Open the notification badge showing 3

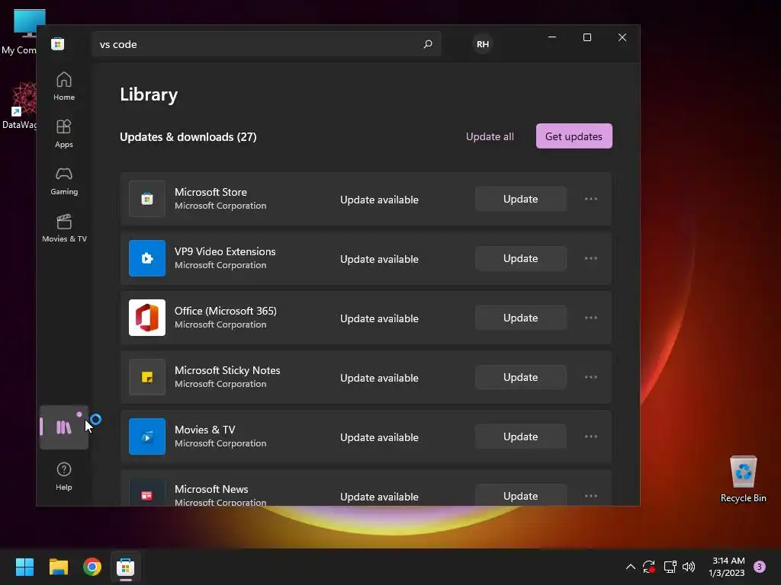click(x=760, y=567)
